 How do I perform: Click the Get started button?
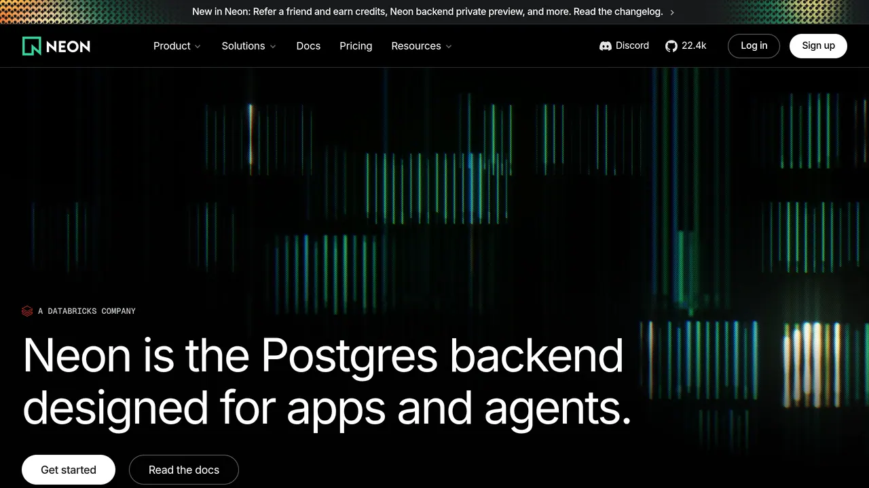69,470
